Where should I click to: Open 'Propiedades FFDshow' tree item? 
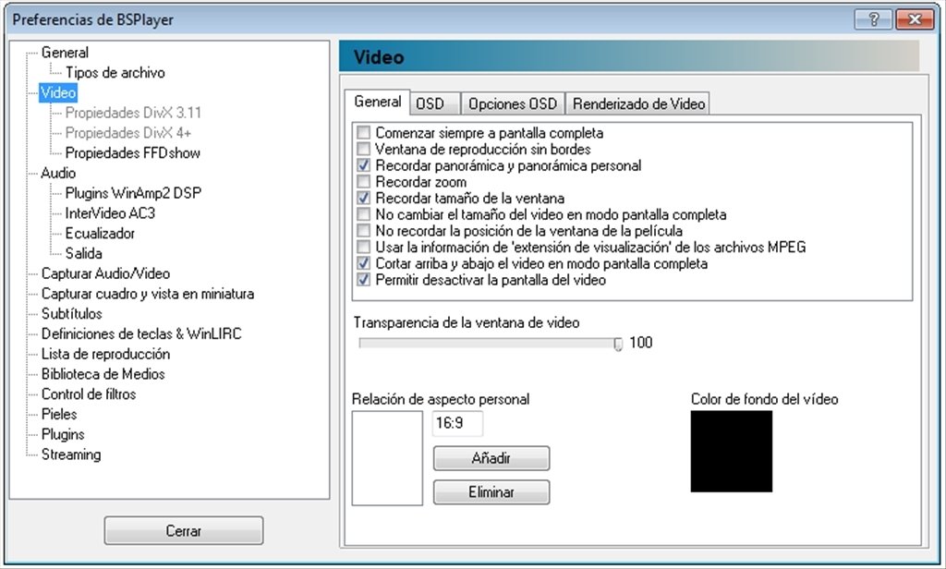[x=133, y=153]
